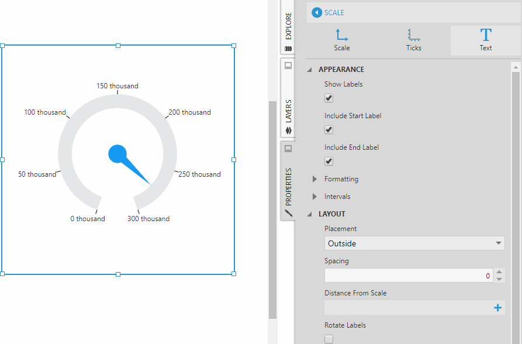The height and width of the screenshot is (344, 522).
Task: Collapse the APPEARANCE section
Action: pyautogui.click(x=310, y=70)
